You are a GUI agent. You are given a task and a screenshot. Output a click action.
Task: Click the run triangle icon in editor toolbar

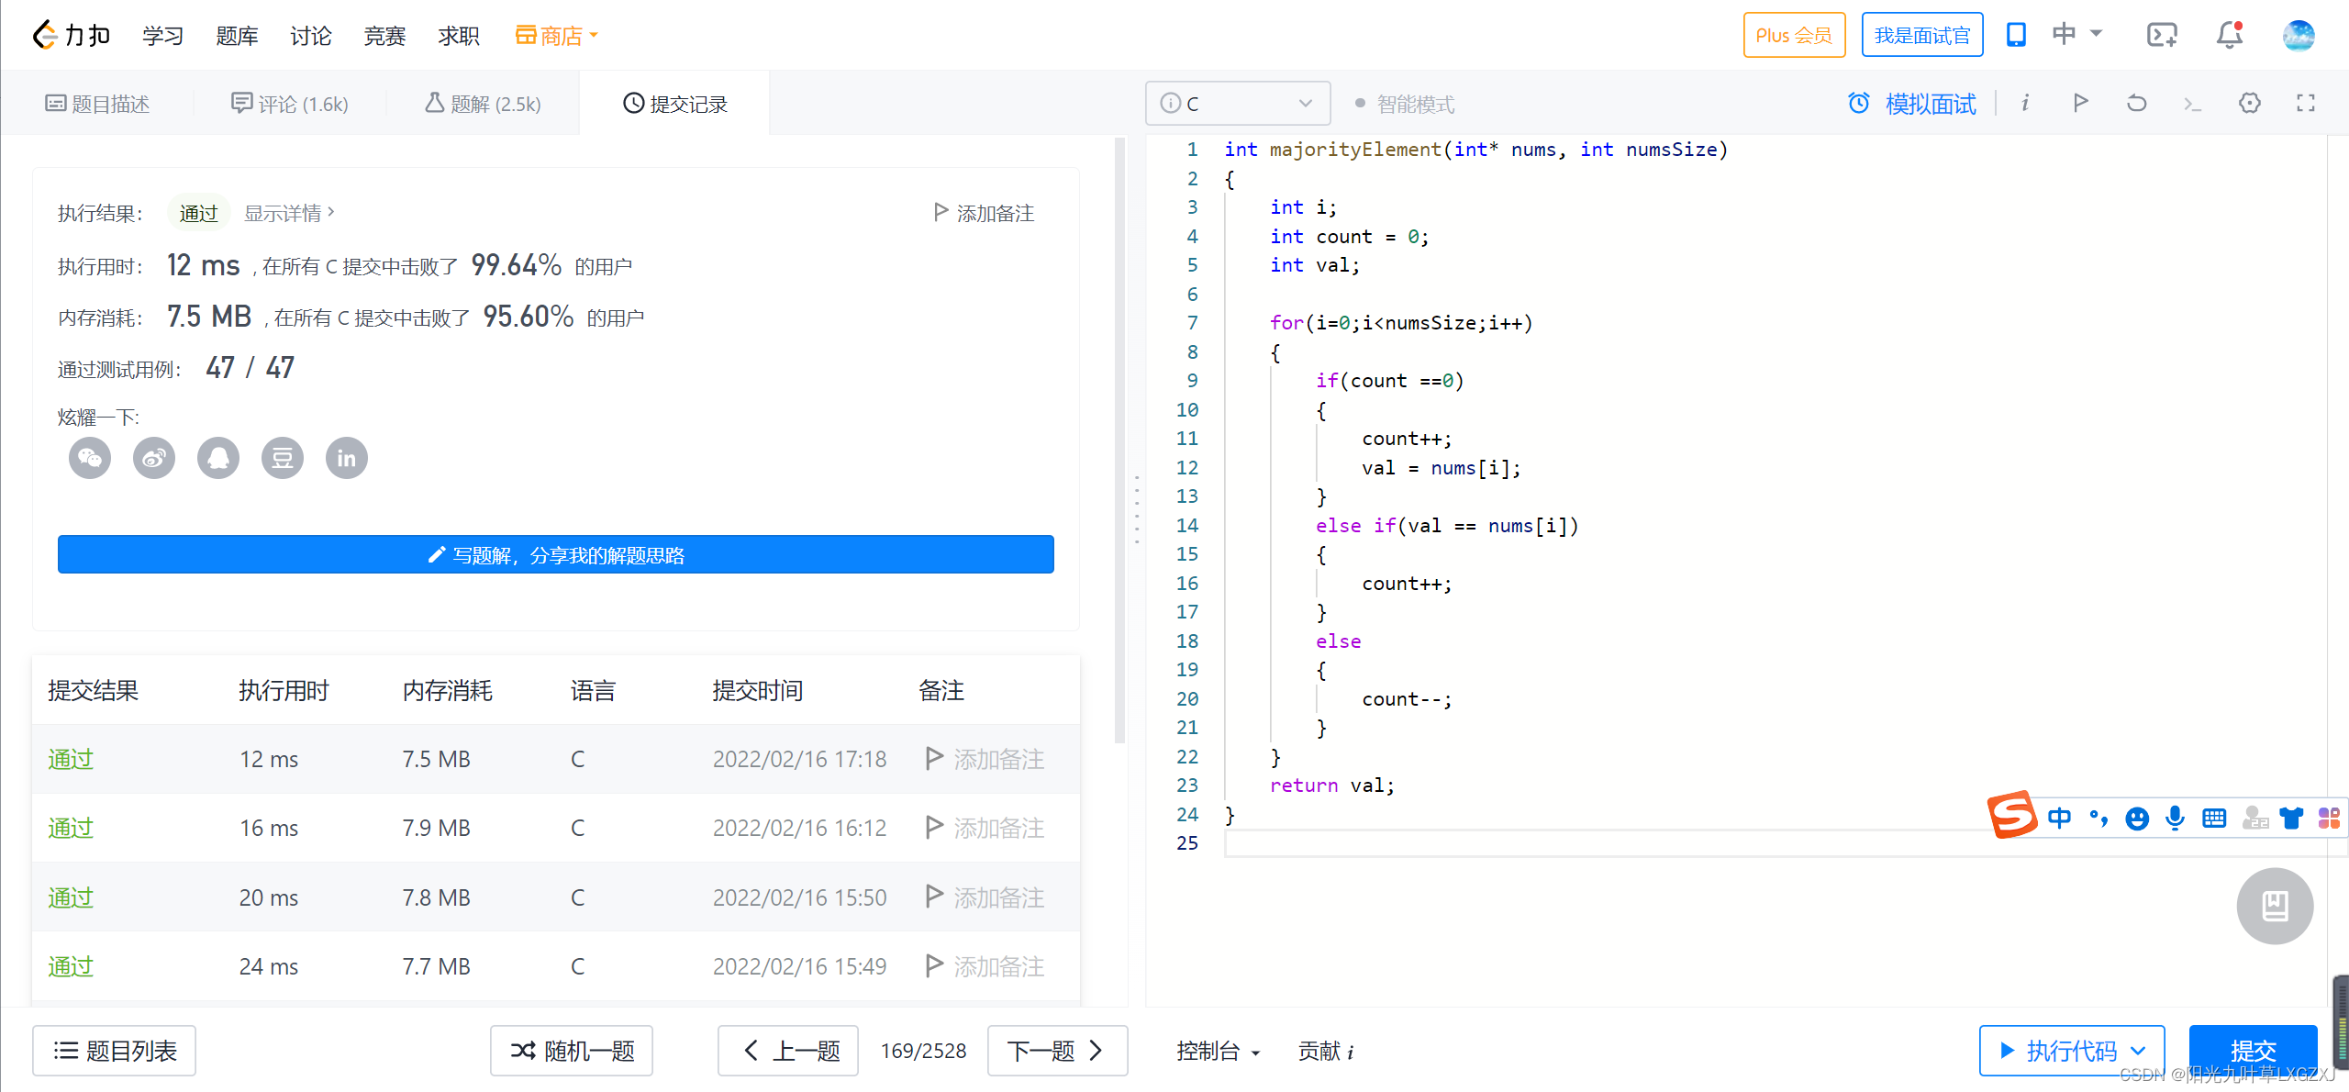[2081, 103]
